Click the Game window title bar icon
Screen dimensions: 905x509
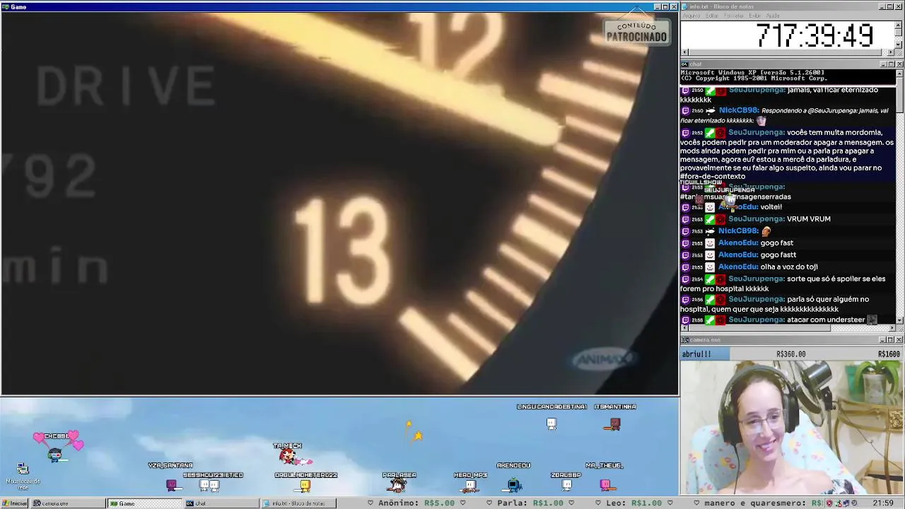point(6,6)
